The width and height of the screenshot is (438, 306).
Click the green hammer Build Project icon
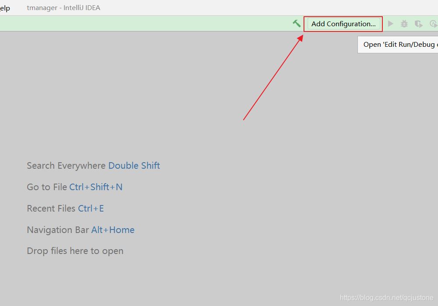pyautogui.click(x=297, y=24)
